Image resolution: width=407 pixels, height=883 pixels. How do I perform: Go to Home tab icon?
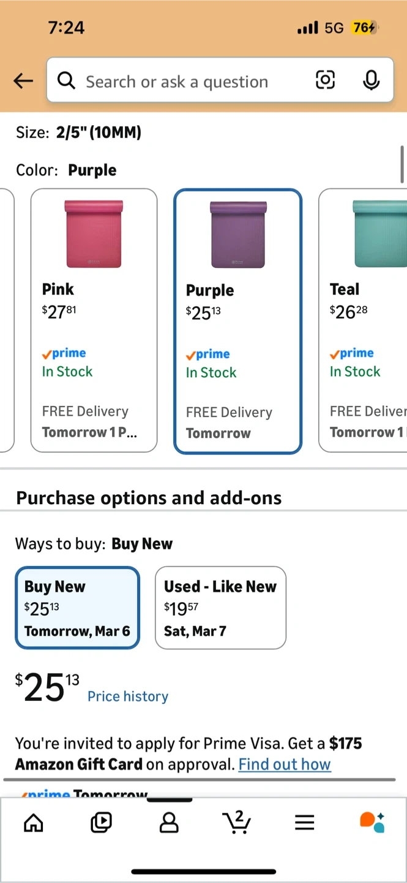[x=34, y=822]
